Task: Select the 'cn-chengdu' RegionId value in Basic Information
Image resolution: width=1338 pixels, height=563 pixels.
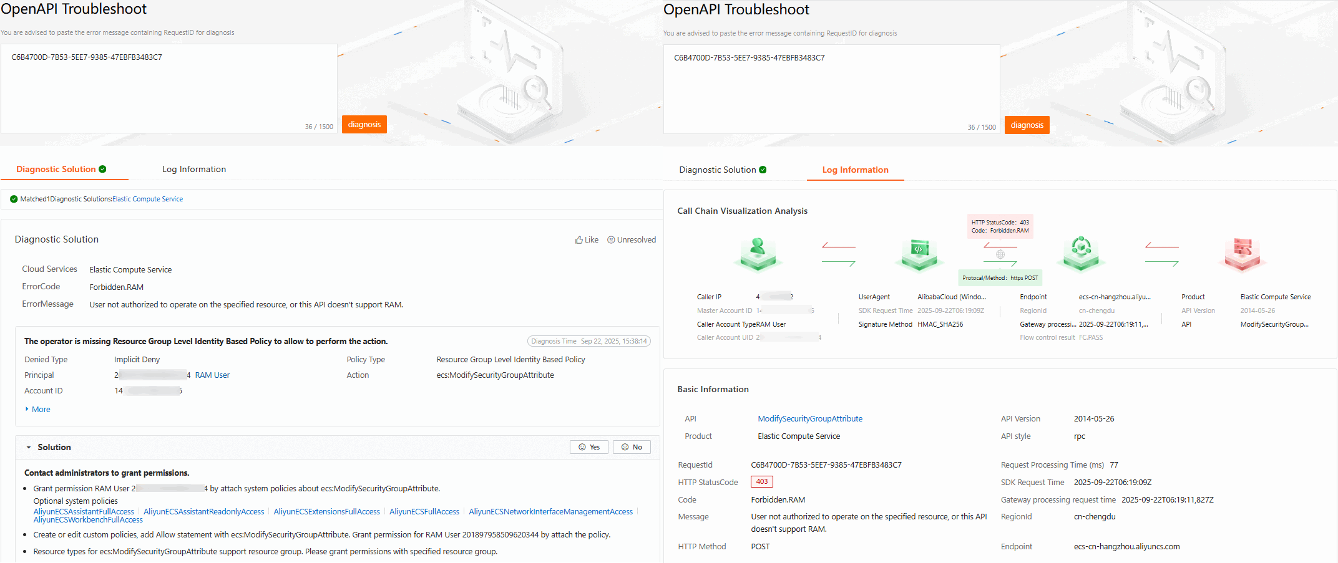Action: pyautogui.click(x=1095, y=517)
